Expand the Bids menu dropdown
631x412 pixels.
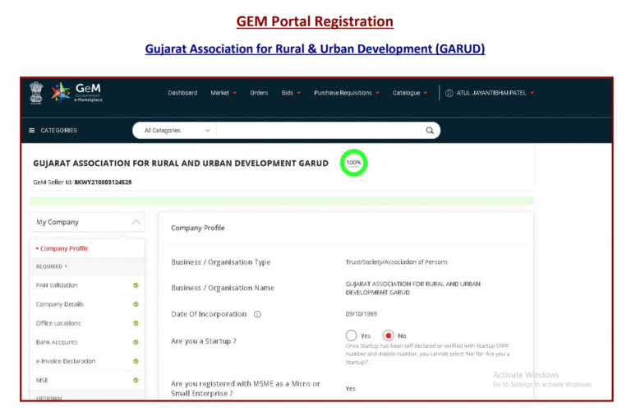click(x=291, y=93)
